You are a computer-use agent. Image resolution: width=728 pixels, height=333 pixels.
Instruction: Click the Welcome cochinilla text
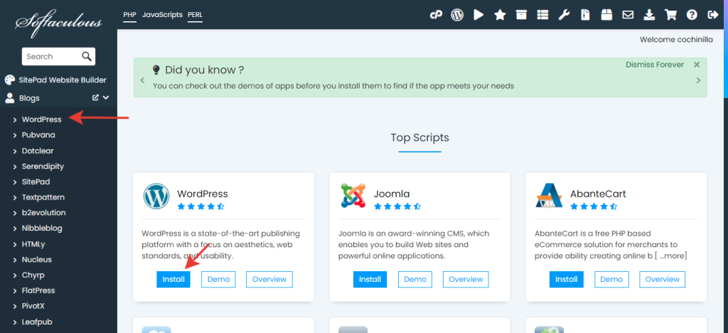(676, 40)
